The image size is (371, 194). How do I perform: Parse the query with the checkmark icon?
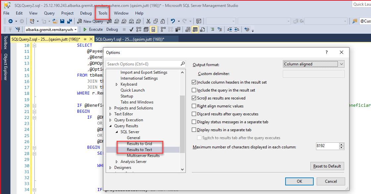click(131, 29)
